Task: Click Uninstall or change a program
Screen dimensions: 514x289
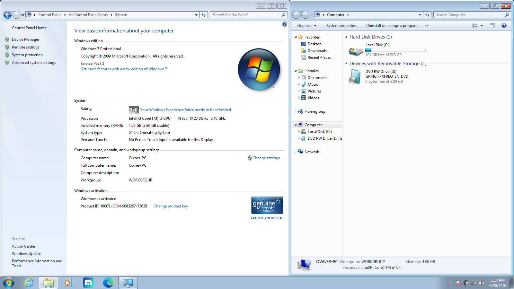Action: point(392,26)
